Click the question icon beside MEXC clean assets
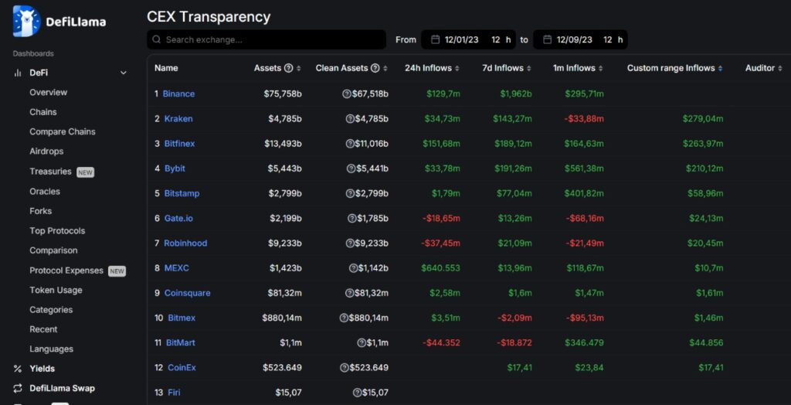 (x=353, y=267)
